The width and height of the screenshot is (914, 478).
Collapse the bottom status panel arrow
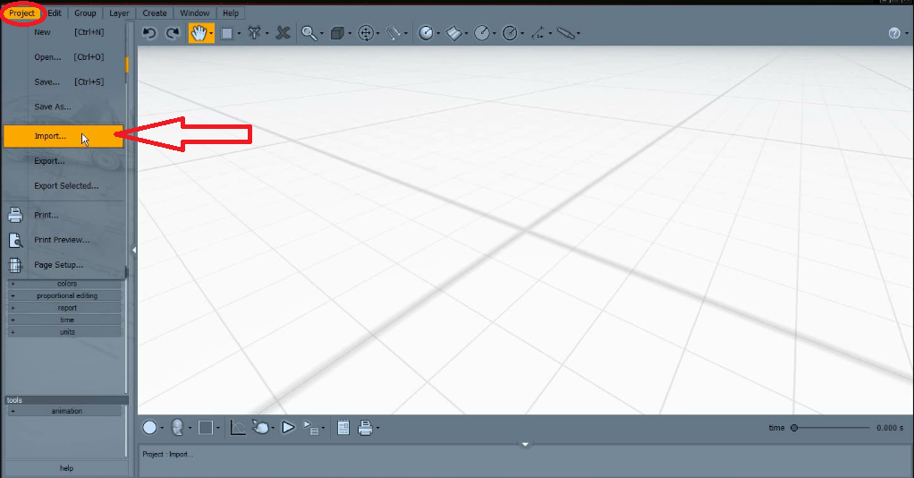tap(525, 444)
